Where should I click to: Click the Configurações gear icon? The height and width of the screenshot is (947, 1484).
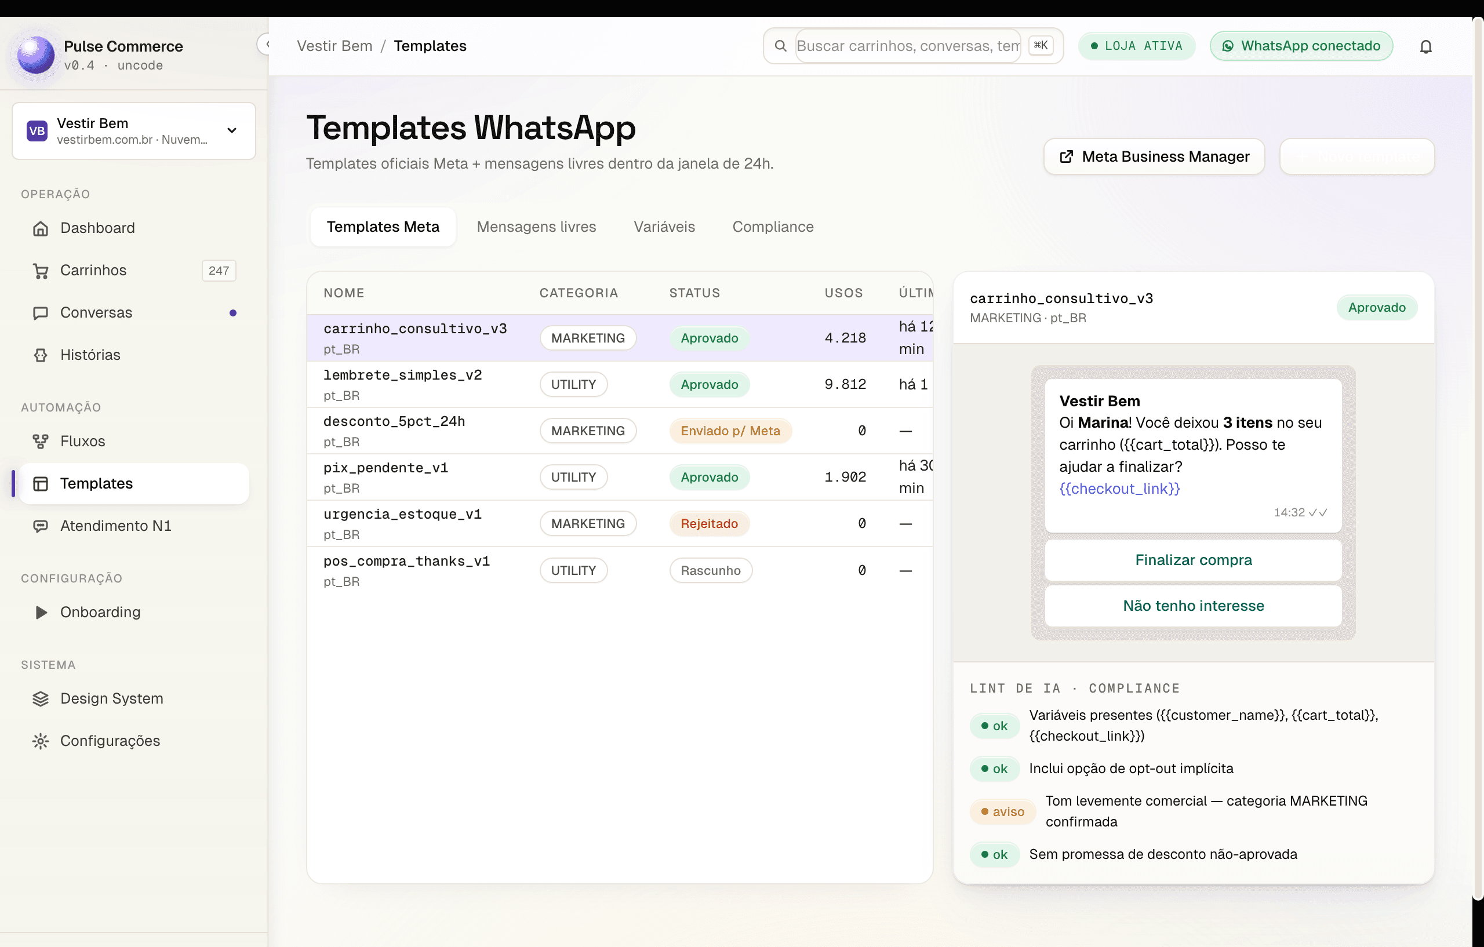point(41,741)
